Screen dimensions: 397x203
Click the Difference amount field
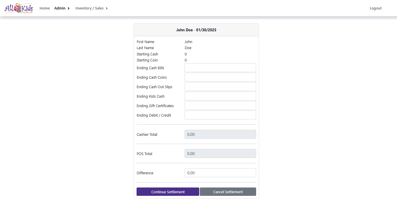pos(220,173)
